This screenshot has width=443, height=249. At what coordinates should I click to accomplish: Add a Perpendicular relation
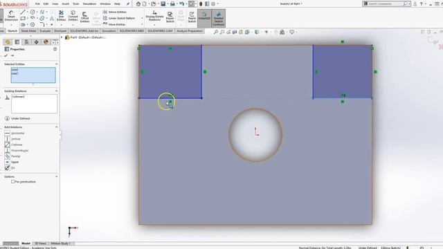tap(17, 151)
